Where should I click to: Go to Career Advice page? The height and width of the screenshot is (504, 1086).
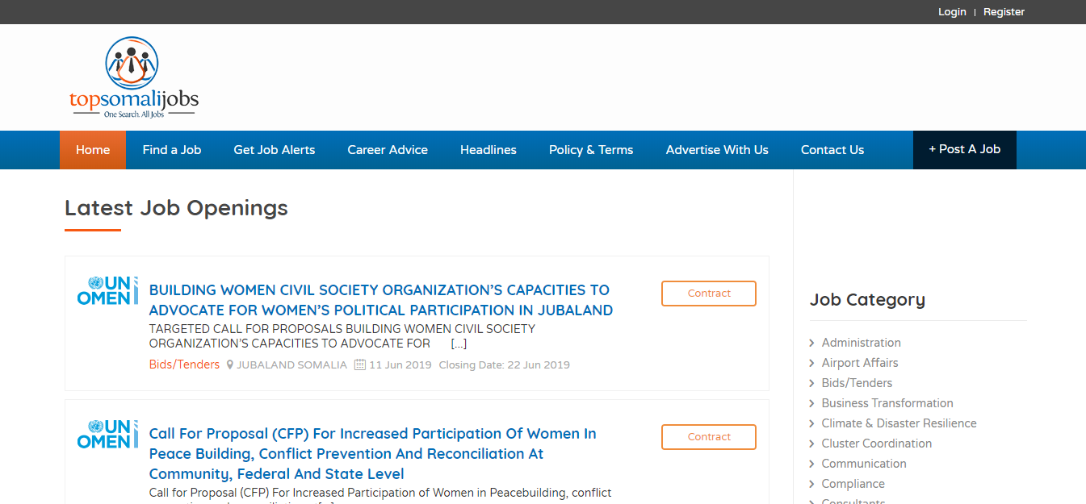coord(388,150)
